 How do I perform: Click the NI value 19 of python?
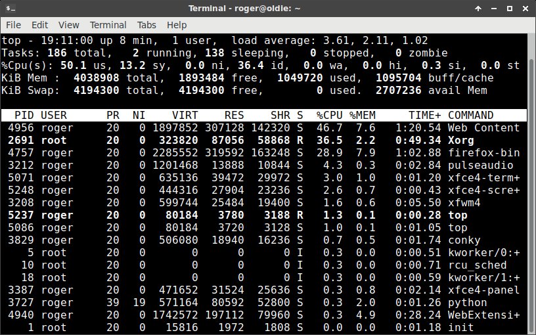click(x=139, y=303)
